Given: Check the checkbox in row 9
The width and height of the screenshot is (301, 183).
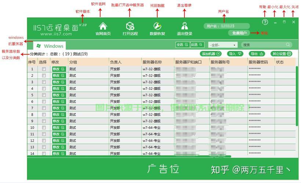Looking at the screenshot, I should (44, 121).
